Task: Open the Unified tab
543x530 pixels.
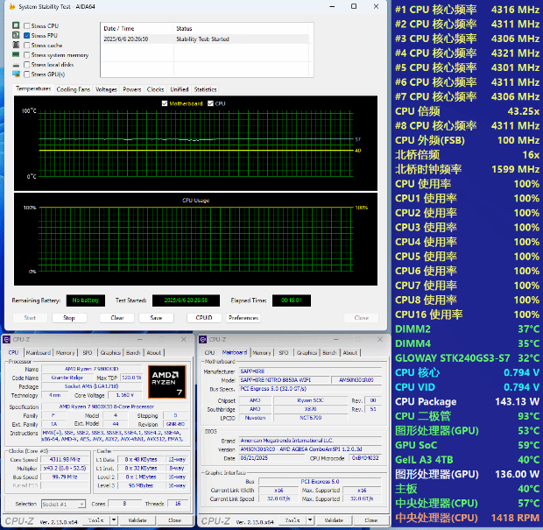Action: point(180,89)
